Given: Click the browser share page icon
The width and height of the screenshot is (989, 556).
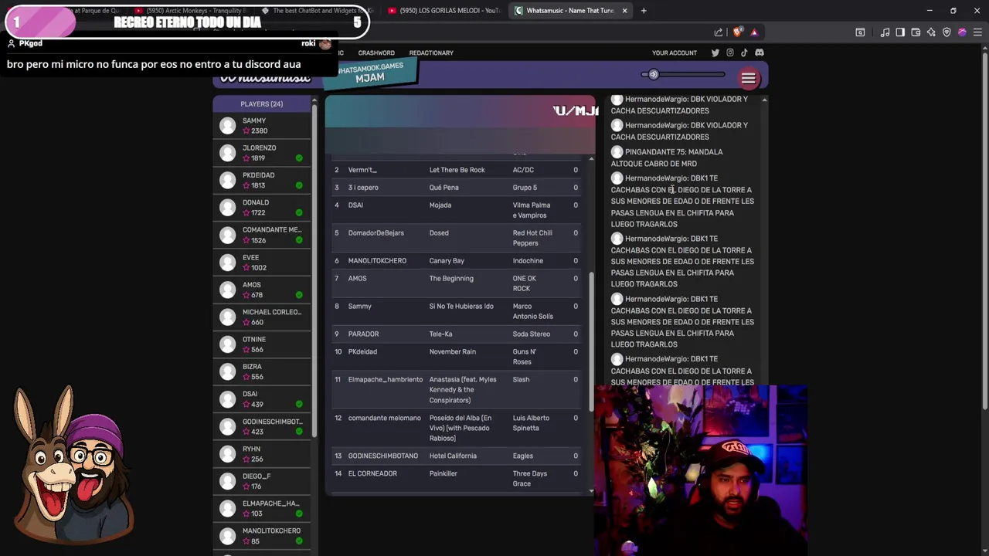Looking at the screenshot, I should [719, 32].
